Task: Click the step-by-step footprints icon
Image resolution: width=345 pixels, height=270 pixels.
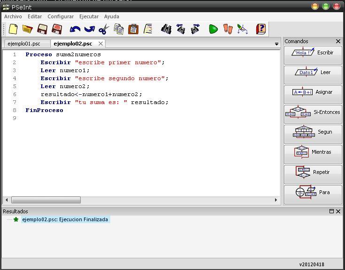Action: [x=228, y=29]
